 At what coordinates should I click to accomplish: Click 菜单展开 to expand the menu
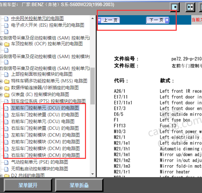click(28, 185)
